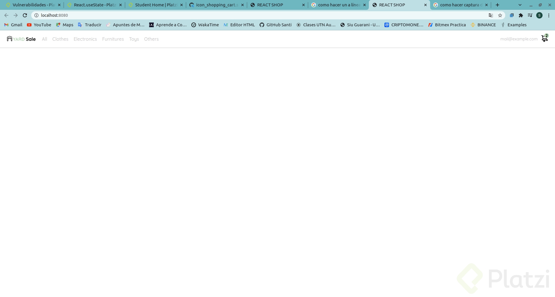Select the Toys category
555x297 pixels.
pos(134,39)
